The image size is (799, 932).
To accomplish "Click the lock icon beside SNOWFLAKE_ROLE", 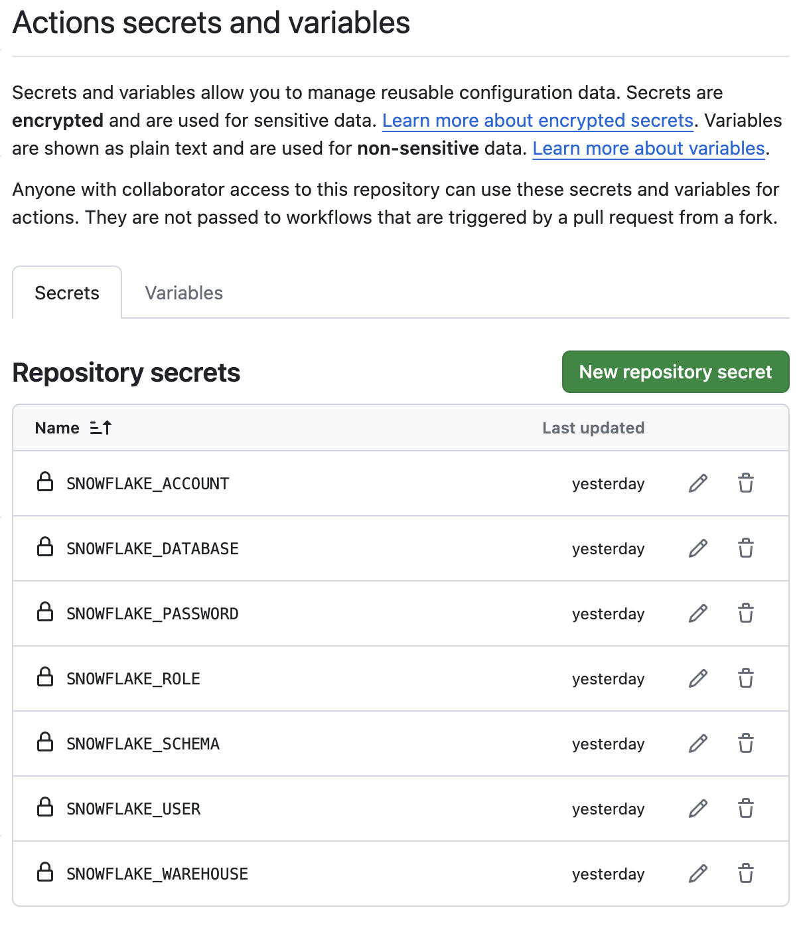I will 45,677.
